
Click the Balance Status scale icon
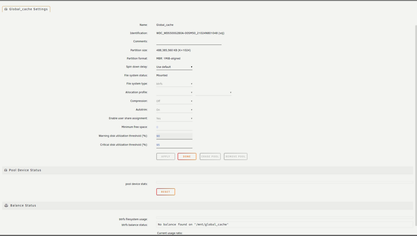(x=6, y=206)
